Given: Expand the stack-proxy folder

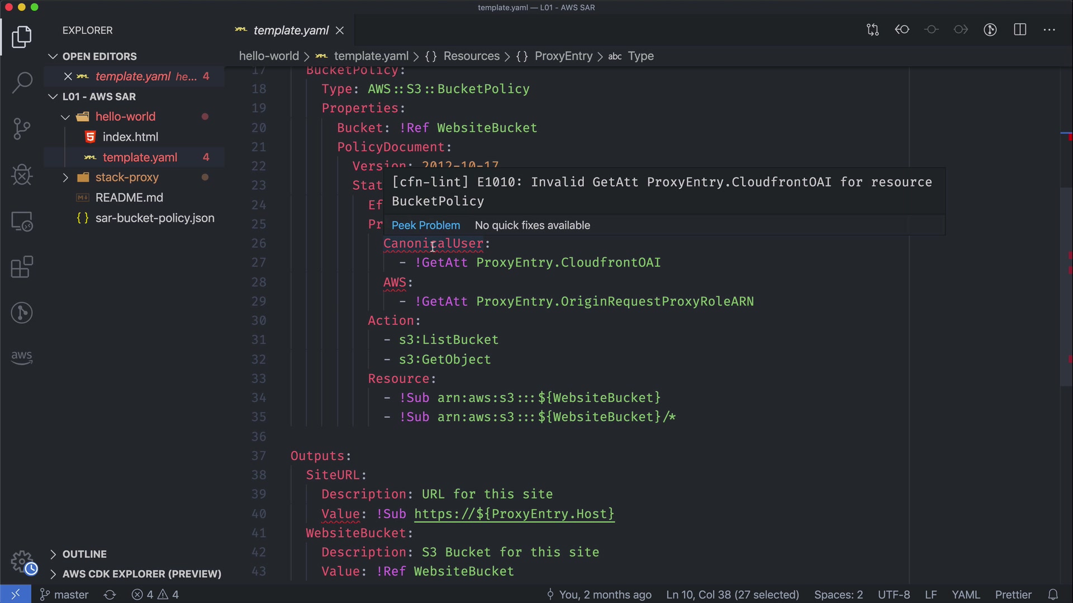Looking at the screenshot, I should (65, 178).
